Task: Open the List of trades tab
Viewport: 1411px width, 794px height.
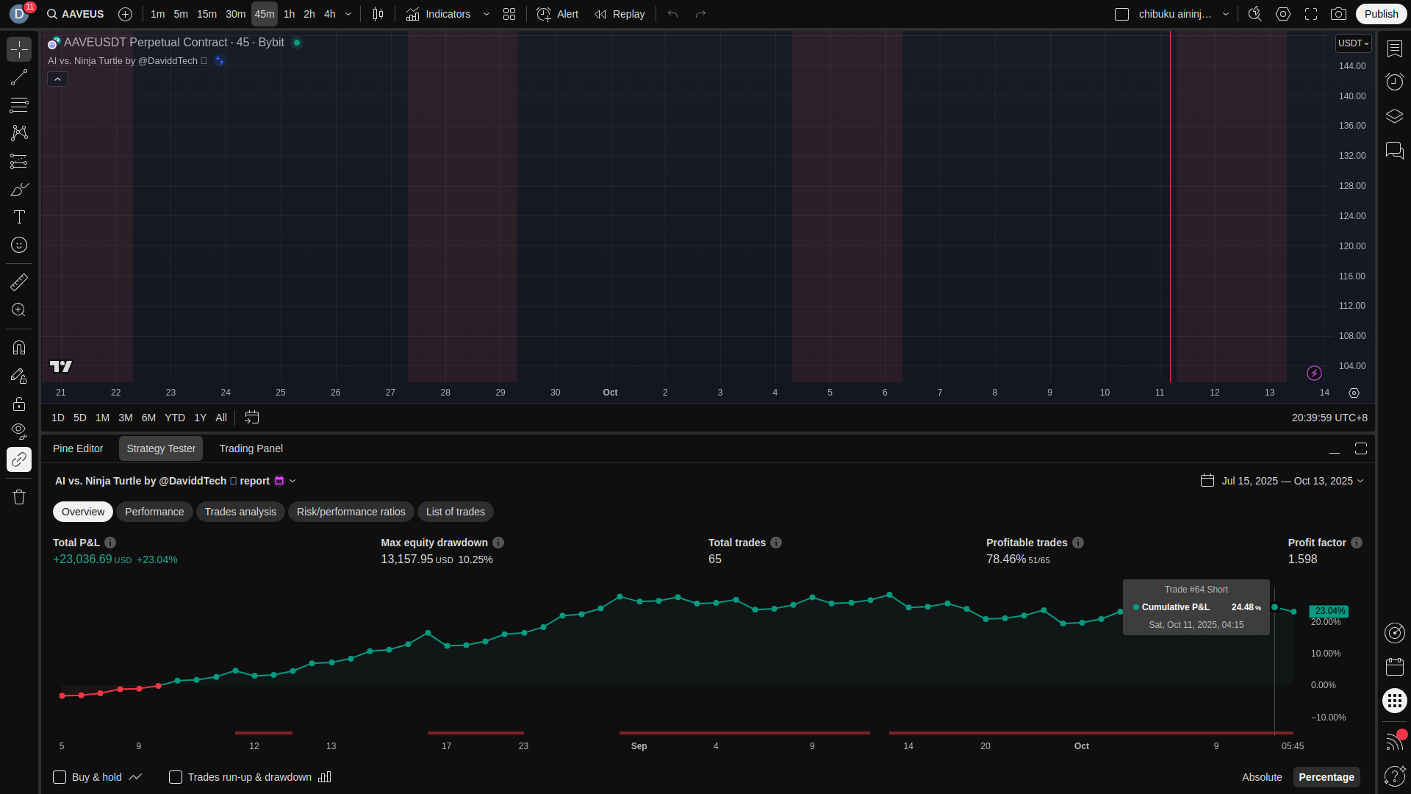Action: click(x=455, y=512)
